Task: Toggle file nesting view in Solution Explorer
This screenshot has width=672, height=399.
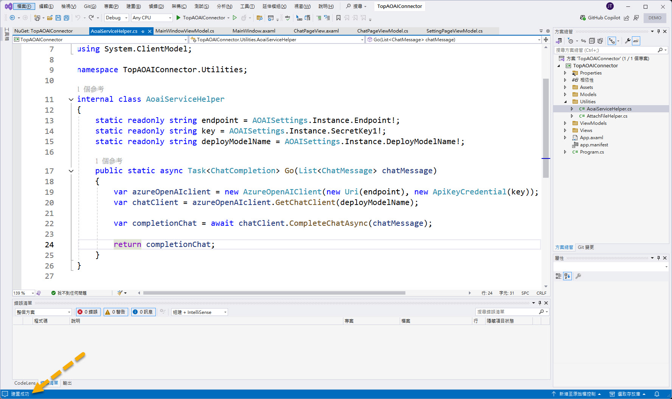Action: 612,41
